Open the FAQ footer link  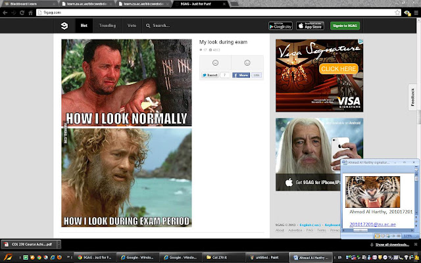tap(310, 230)
